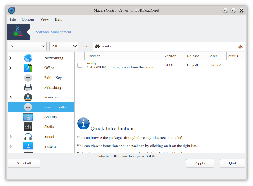Maximize the Mageia Control Center window

[233, 10]
